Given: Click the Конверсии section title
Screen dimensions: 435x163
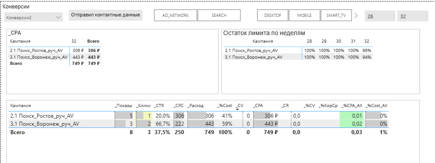Looking at the screenshot, I should pos(16,7).
